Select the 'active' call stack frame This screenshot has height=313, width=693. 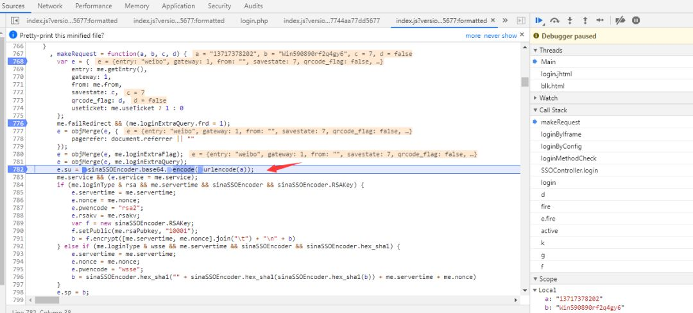549,230
